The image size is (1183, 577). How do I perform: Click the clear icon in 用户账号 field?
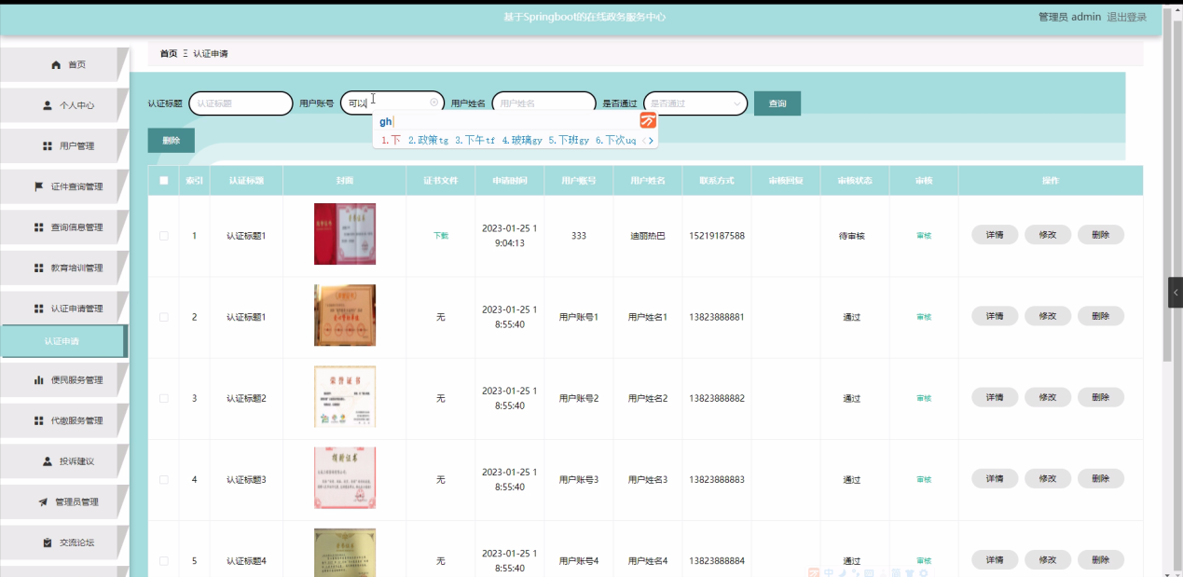coord(433,103)
